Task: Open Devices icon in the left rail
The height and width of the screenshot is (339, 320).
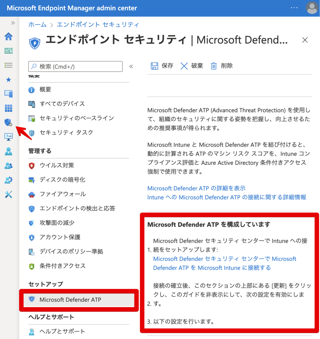Action: (x=8, y=94)
